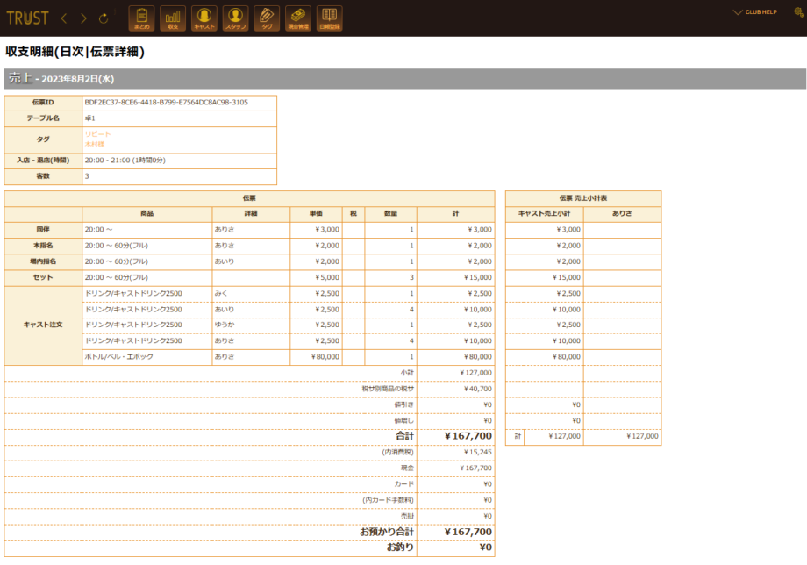Click the ¥40,700 tax and service amount

coord(477,389)
